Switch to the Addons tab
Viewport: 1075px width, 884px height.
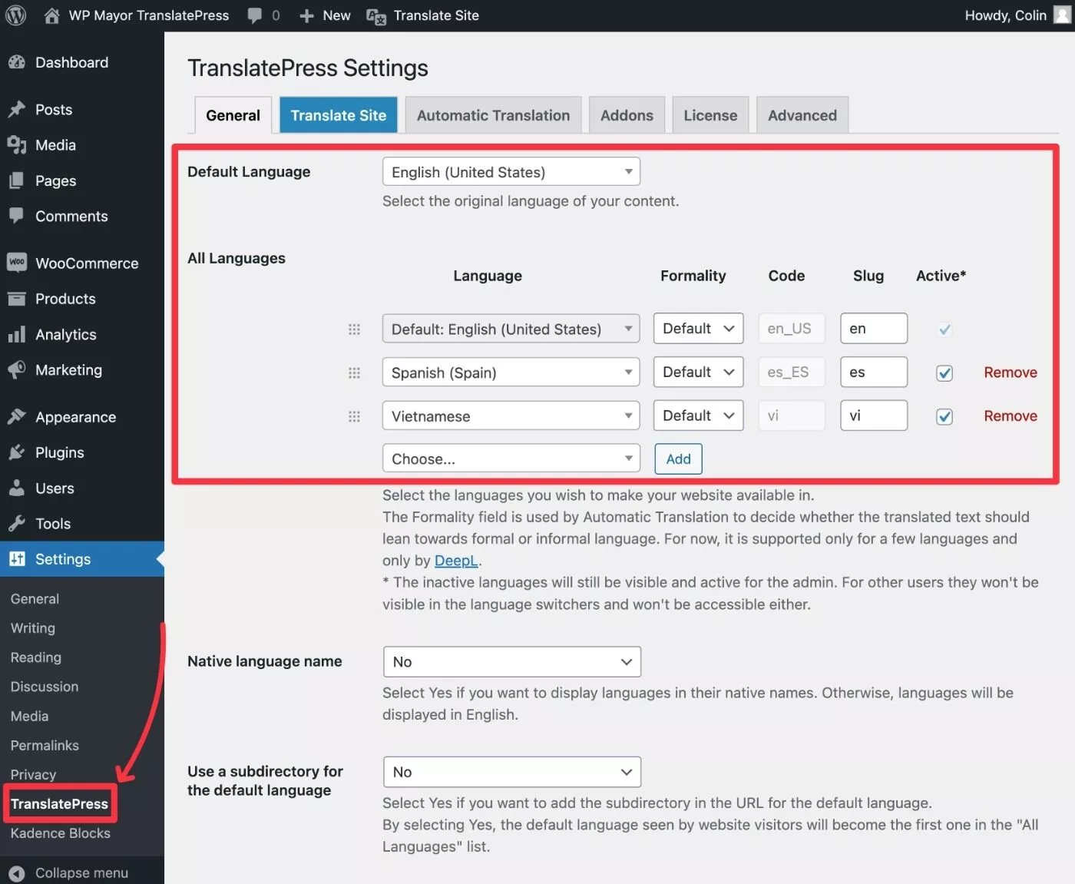click(627, 115)
